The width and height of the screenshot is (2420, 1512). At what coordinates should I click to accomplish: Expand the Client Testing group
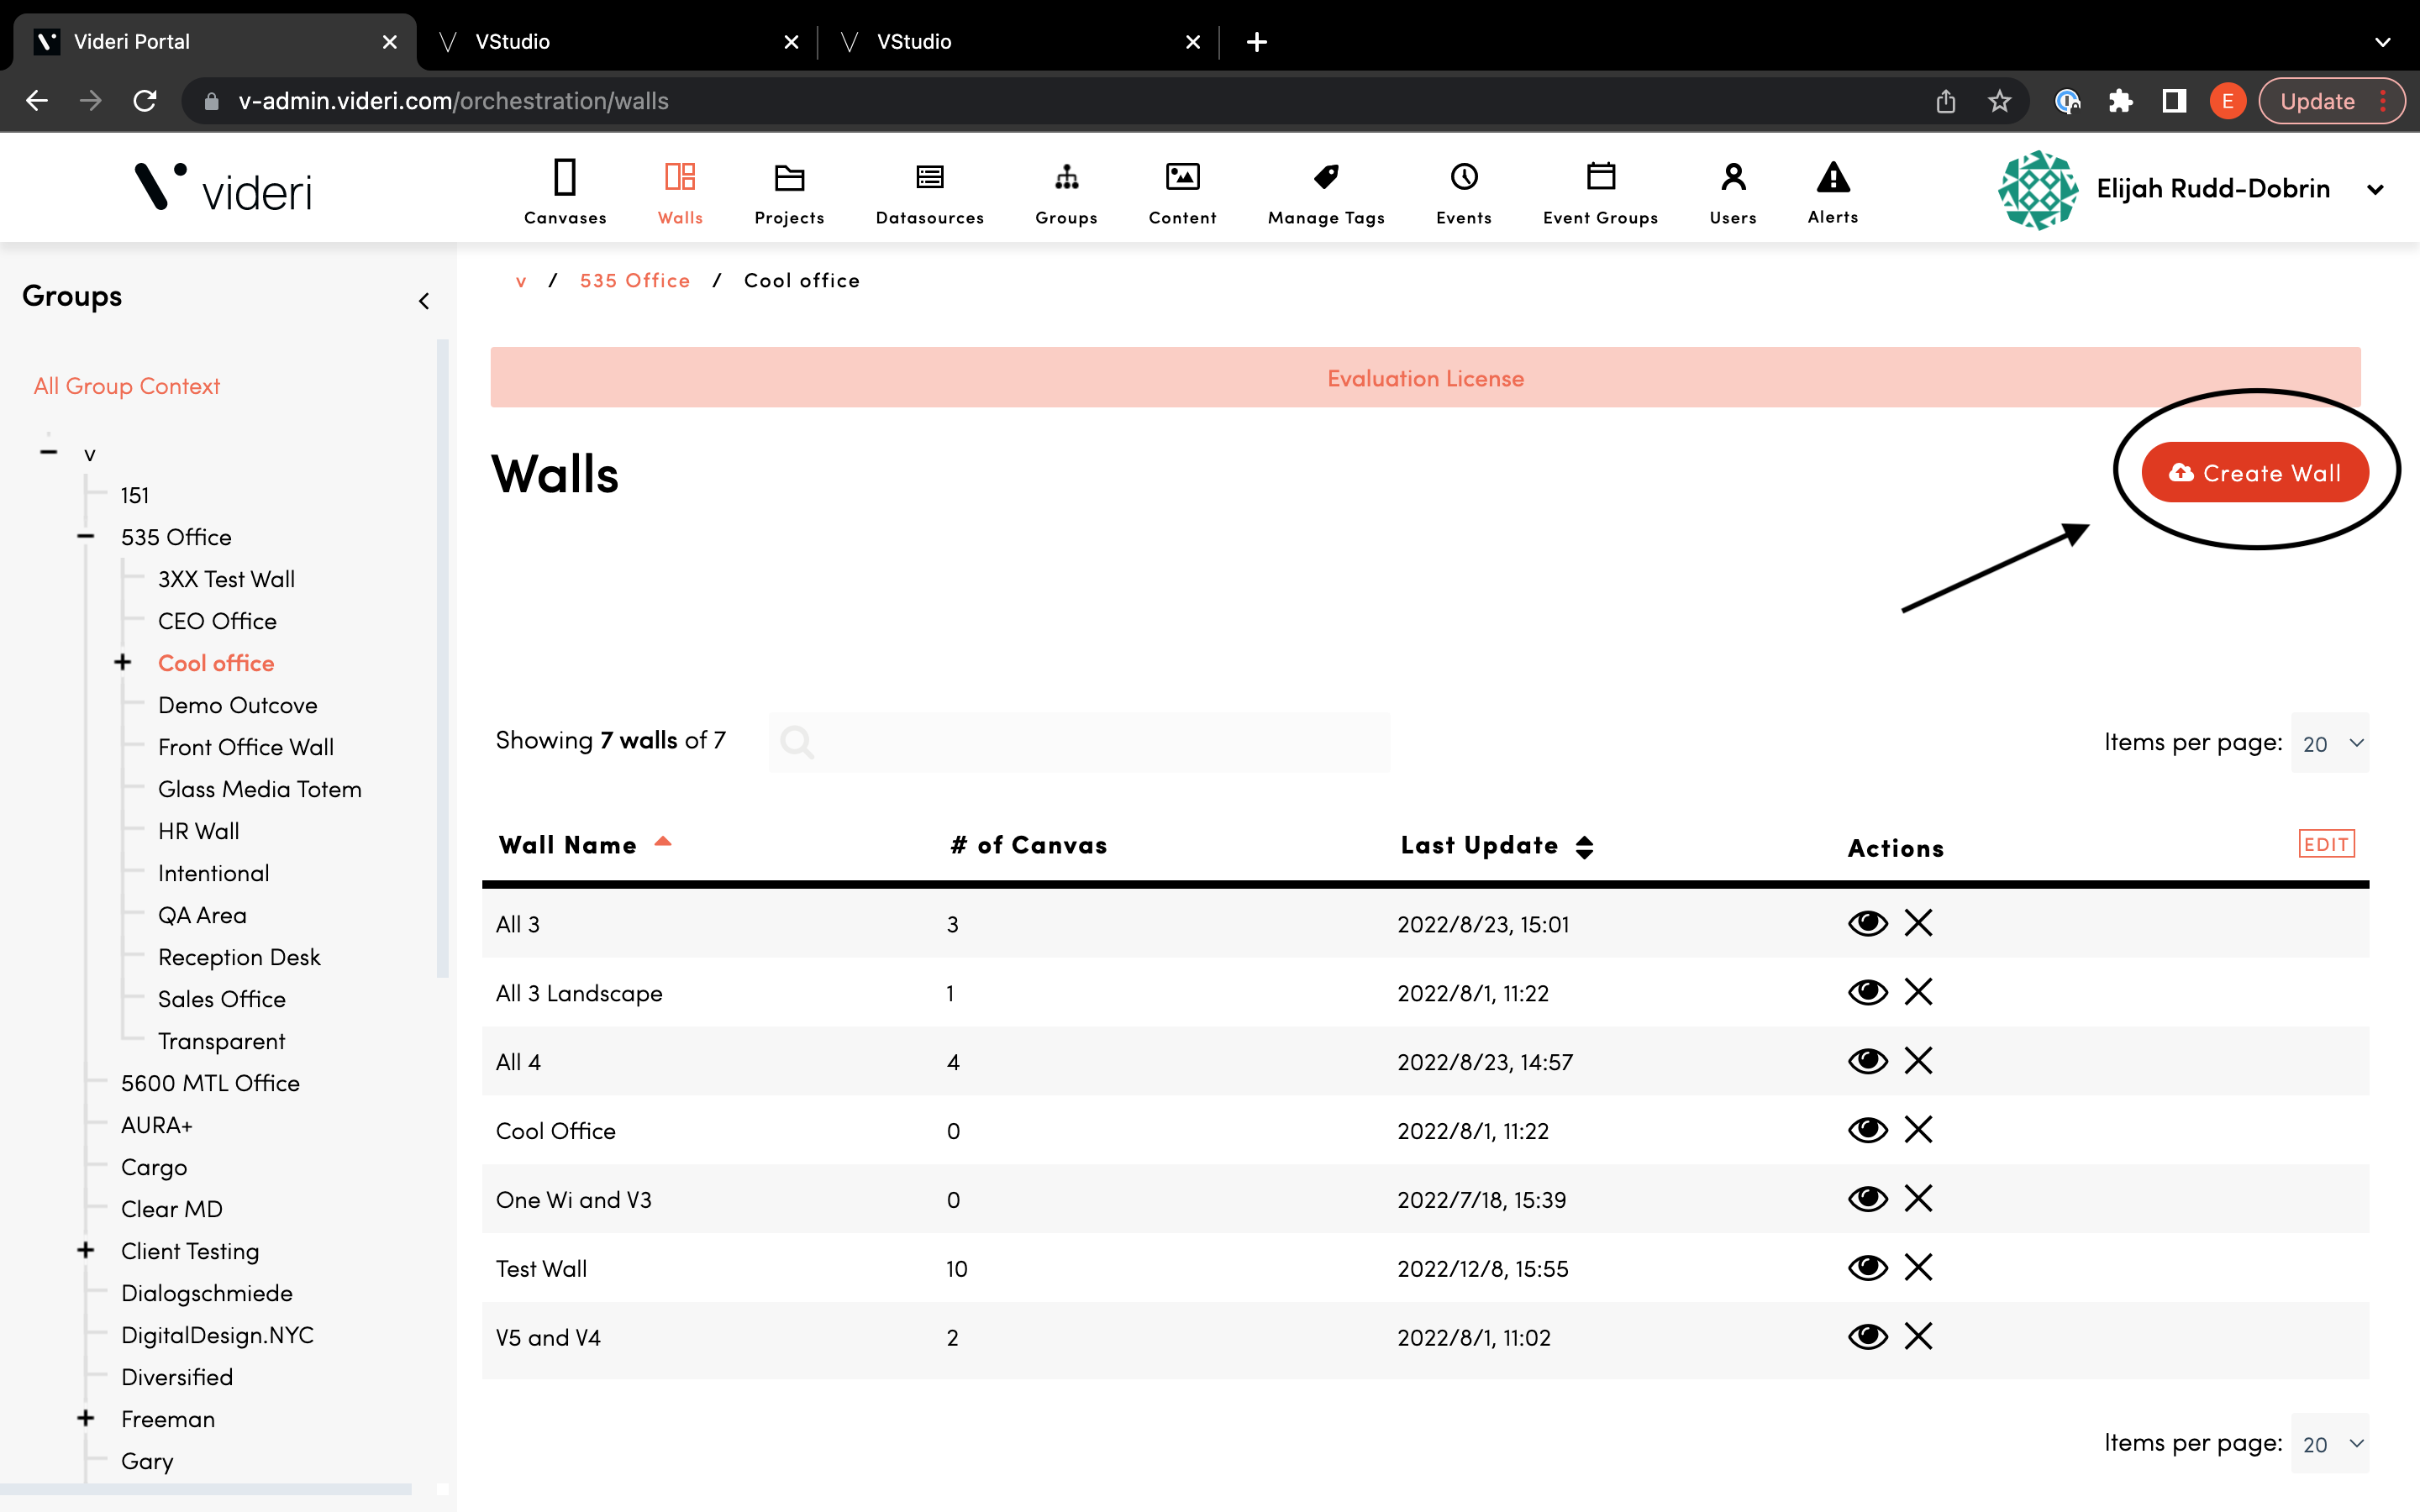(86, 1250)
